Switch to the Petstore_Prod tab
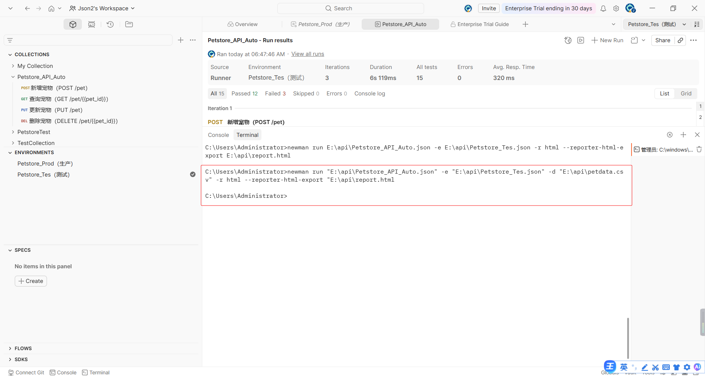705x378 pixels. (320, 24)
